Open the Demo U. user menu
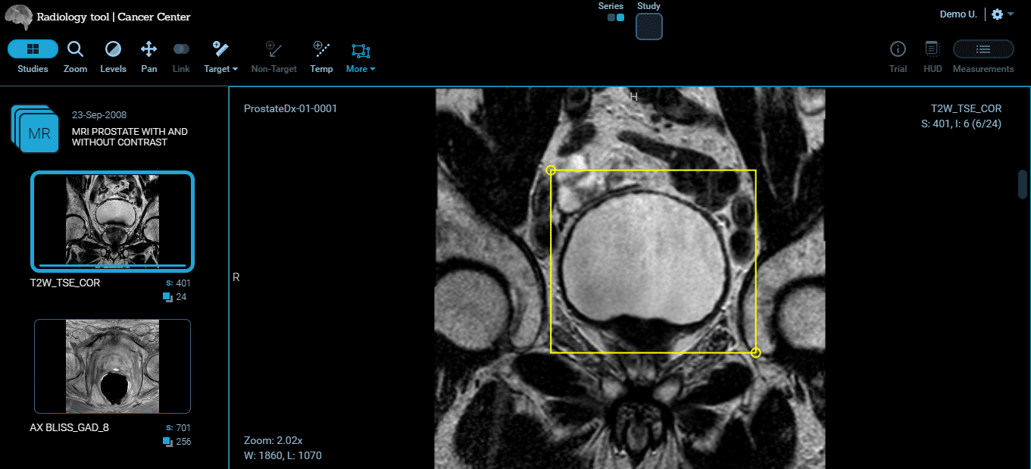This screenshot has height=469, width=1031. point(958,14)
